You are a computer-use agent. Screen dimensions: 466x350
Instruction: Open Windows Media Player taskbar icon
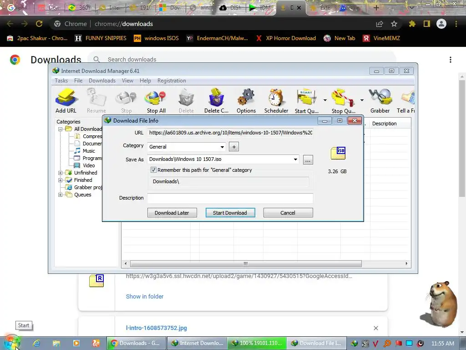coord(76,343)
